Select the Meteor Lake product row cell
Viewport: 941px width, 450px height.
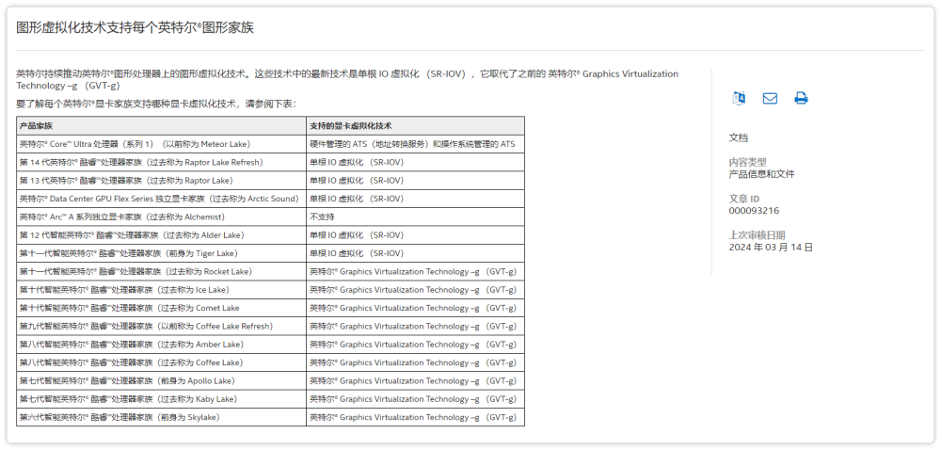point(162,144)
